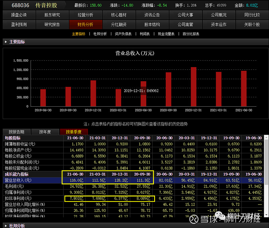Image resolution: width=269 pixels, height=228 pixels.
Task: Click the 成长能力指标 section header
Action: tap(16, 174)
